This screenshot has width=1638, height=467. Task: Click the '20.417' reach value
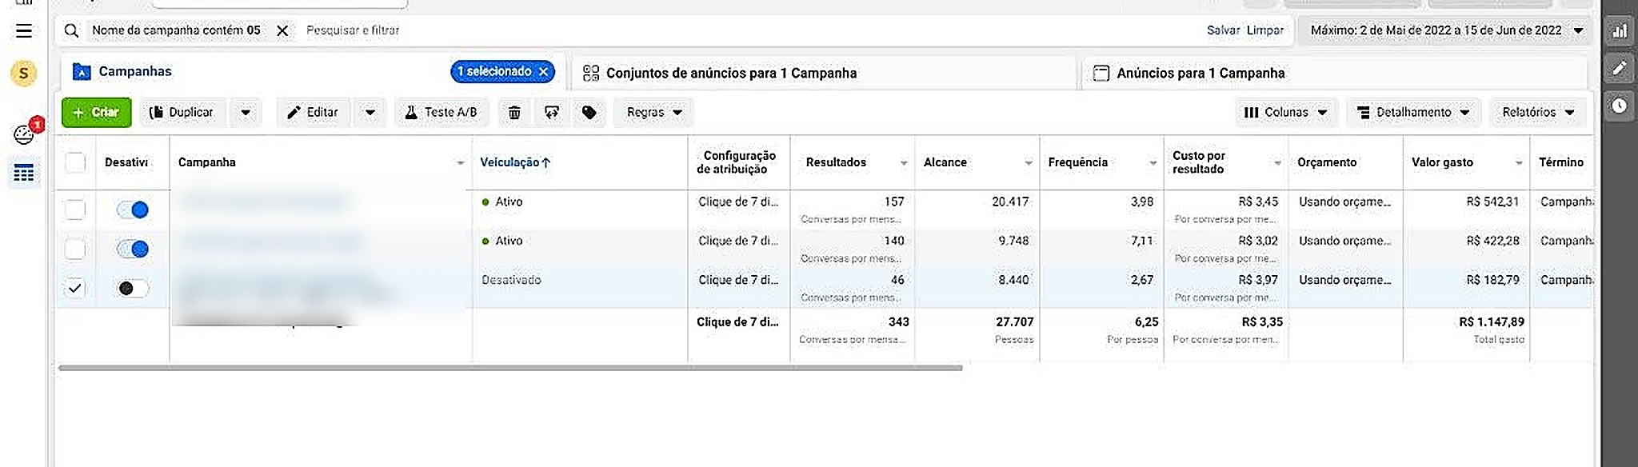1010,202
